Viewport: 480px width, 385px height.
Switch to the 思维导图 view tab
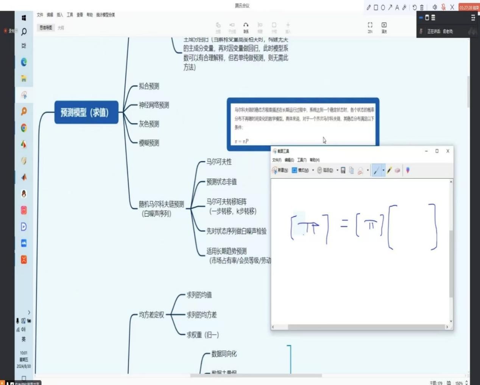[x=46, y=28]
